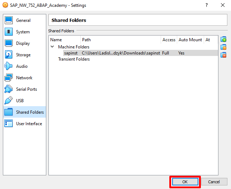
Task: Open the Storage settings category
Action: click(x=24, y=55)
